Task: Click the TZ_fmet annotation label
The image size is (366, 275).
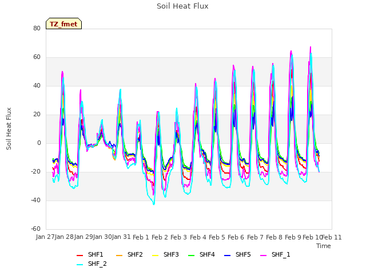Action: pyautogui.click(x=63, y=24)
